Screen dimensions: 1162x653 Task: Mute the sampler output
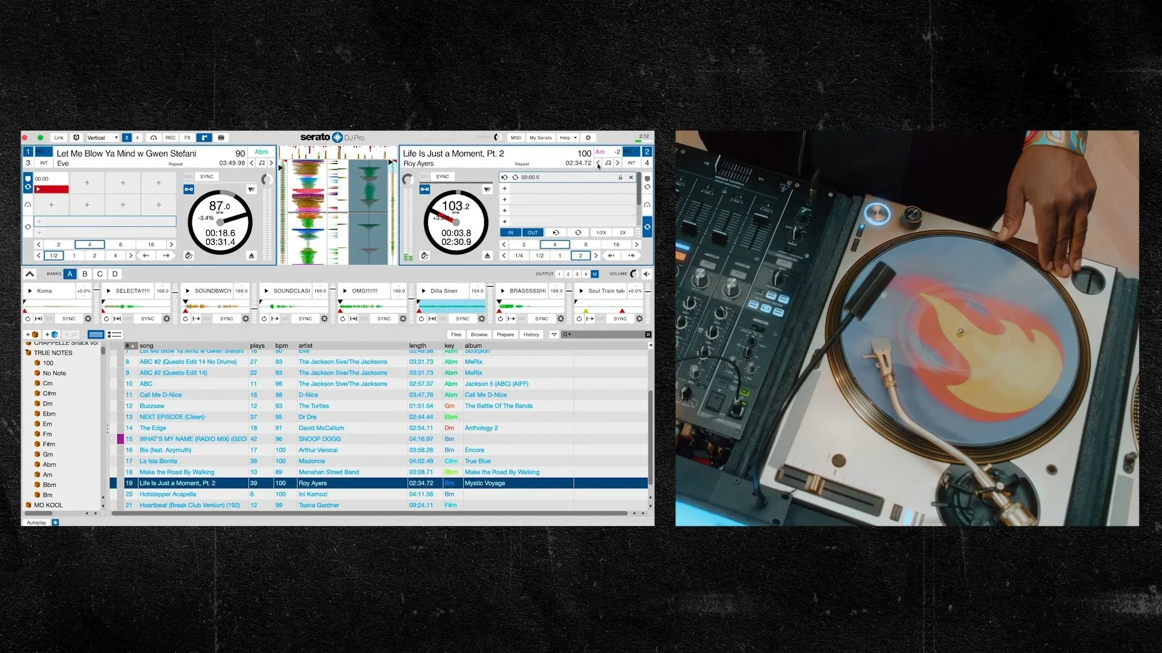647,274
